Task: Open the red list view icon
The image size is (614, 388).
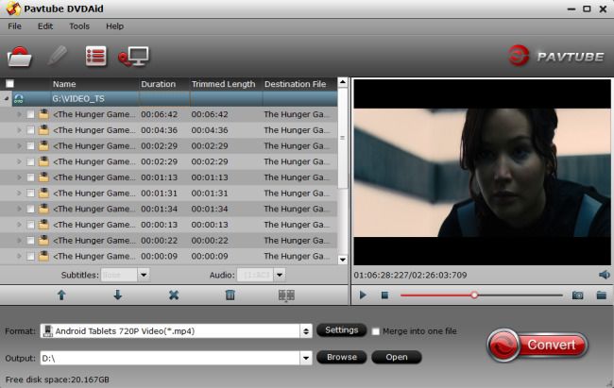Action: click(95, 57)
